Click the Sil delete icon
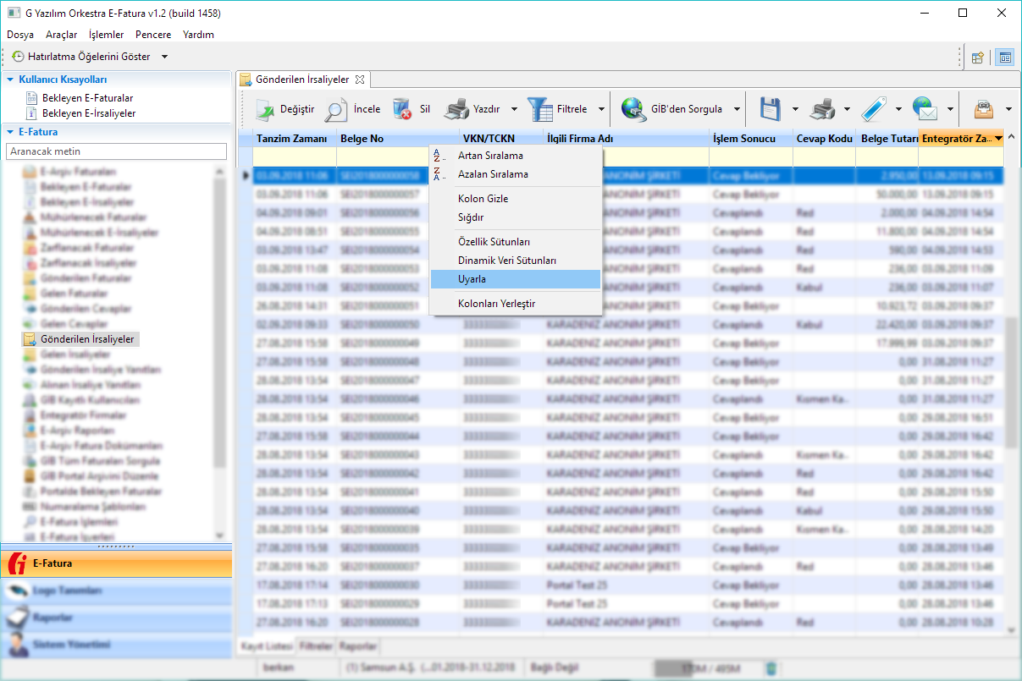 [x=402, y=109]
